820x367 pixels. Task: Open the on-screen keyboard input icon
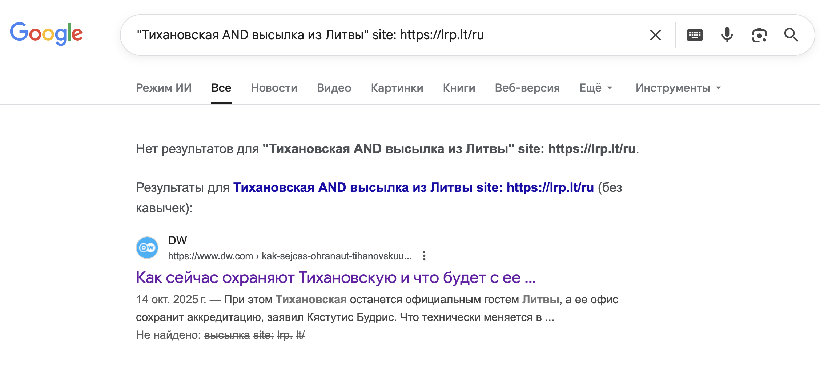coord(694,35)
